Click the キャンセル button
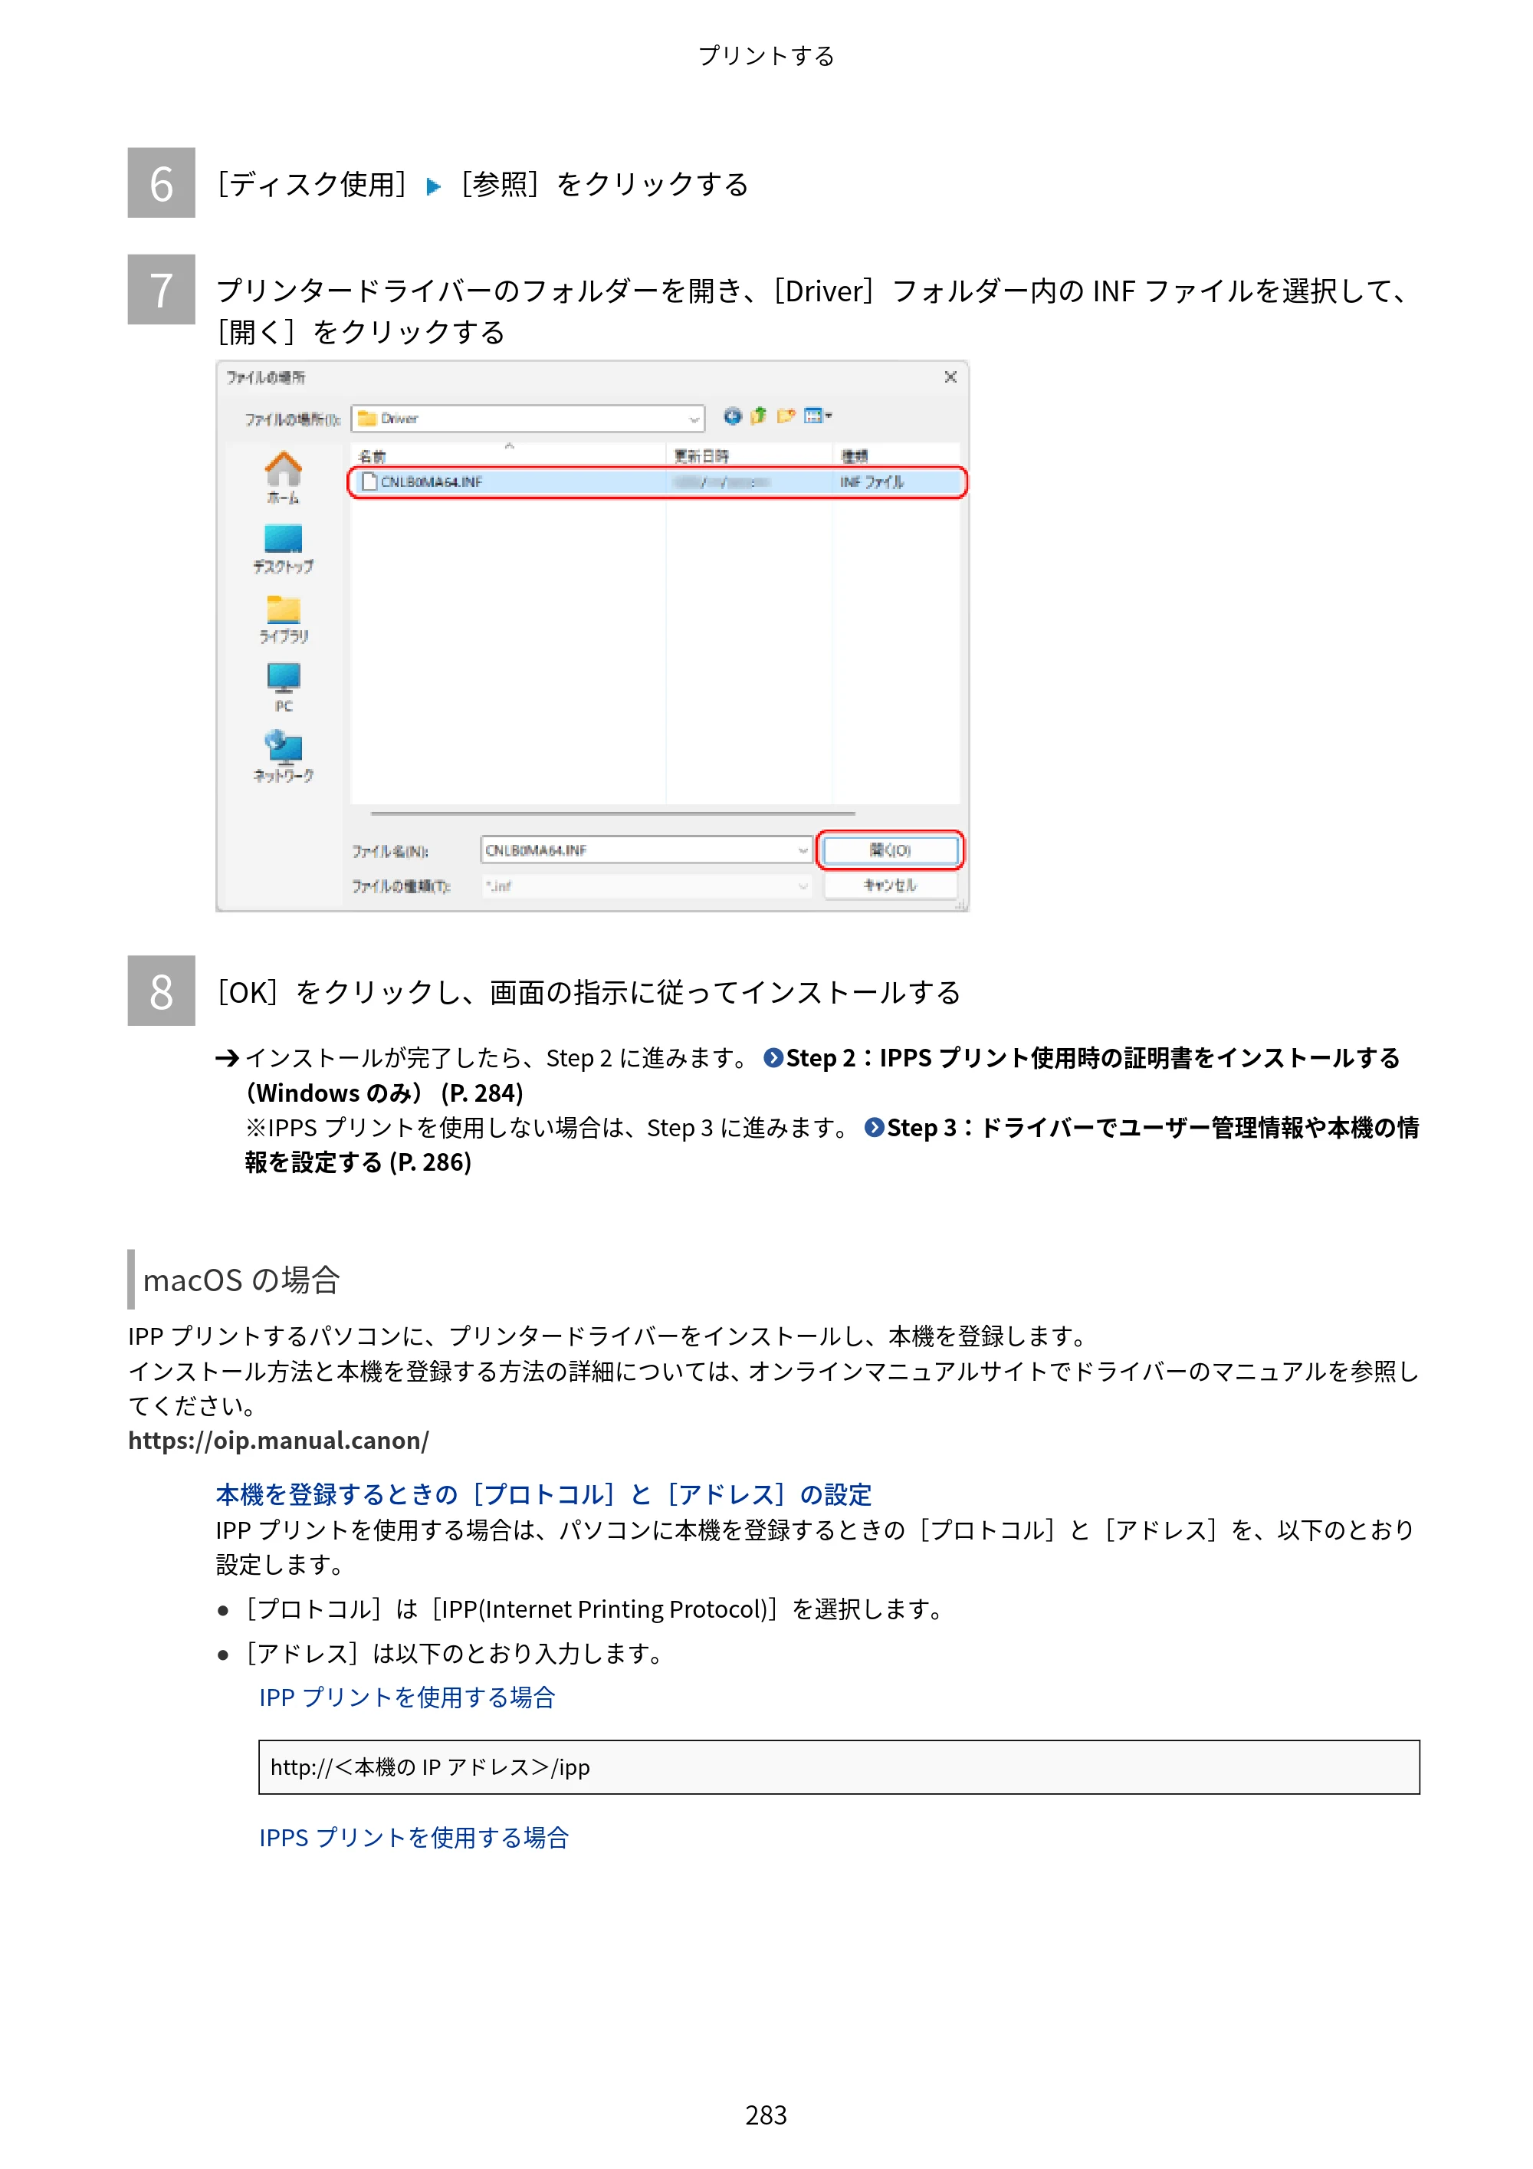The width and height of the screenshot is (1533, 2169). (890, 886)
